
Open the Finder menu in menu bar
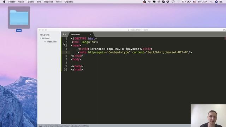click(12, 2)
